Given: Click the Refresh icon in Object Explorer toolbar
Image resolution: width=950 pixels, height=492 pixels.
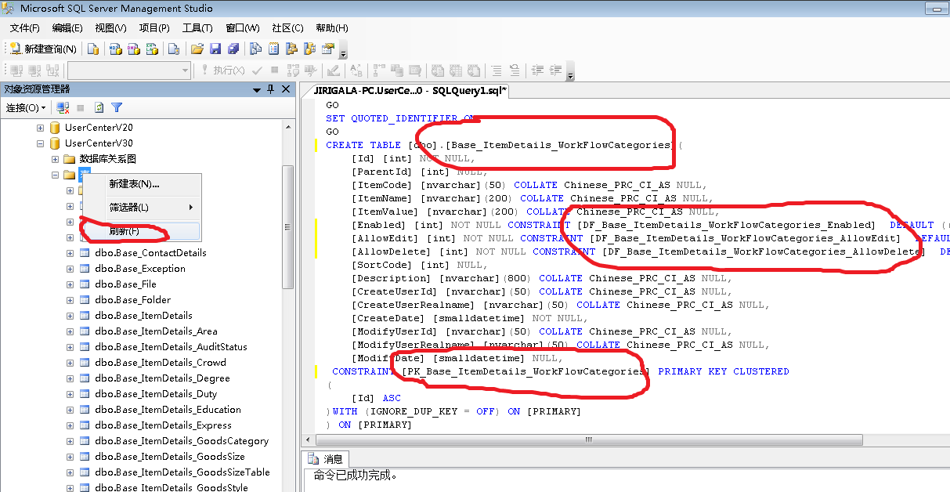Looking at the screenshot, I should [99, 107].
